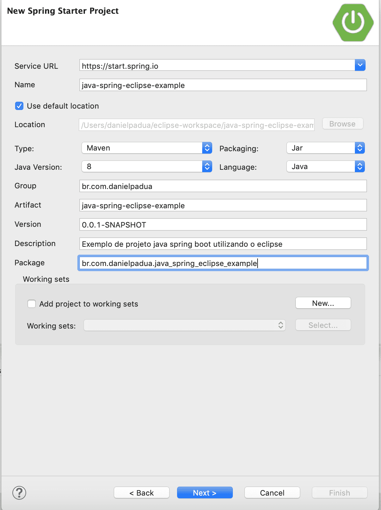This screenshot has width=381, height=510.
Task: Click the Packaging stepper arrows
Action: tap(359, 148)
